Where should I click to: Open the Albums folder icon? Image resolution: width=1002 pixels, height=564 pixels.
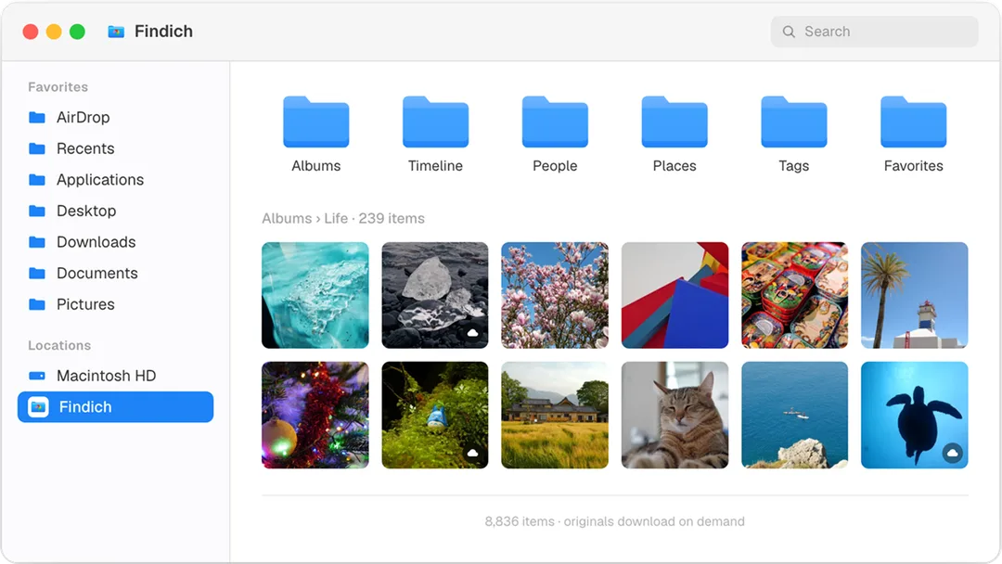tap(315, 122)
